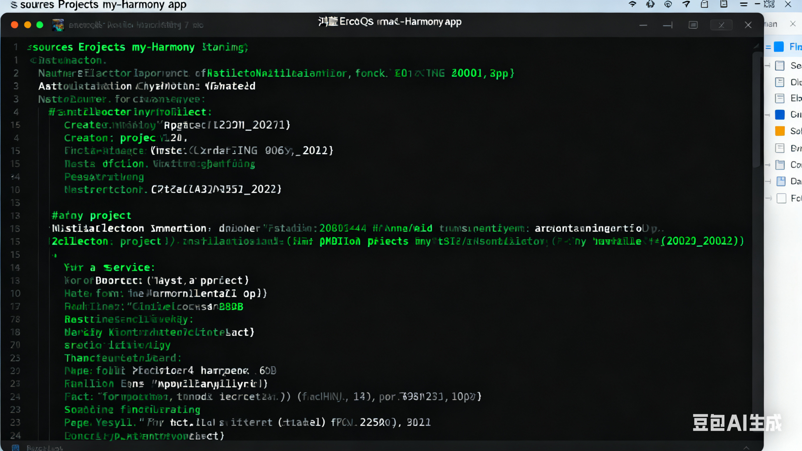The height and width of the screenshot is (451, 802).
Task: Expand the Da tree item arrow
Action: pyautogui.click(x=768, y=181)
